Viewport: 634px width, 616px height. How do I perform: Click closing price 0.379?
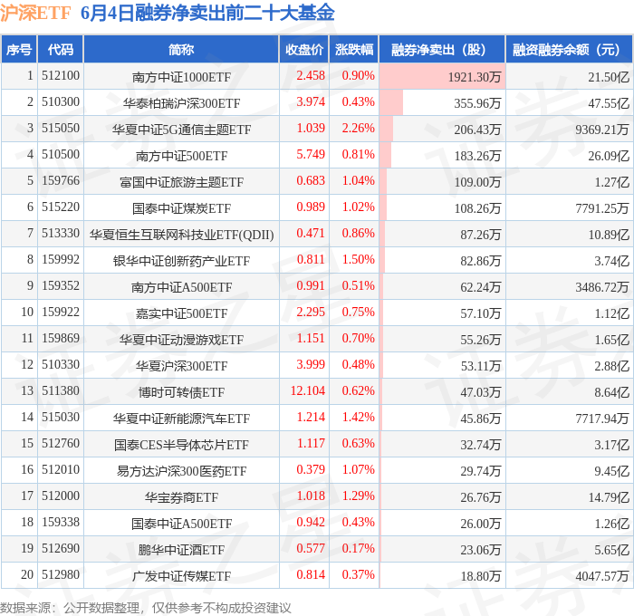coord(311,469)
